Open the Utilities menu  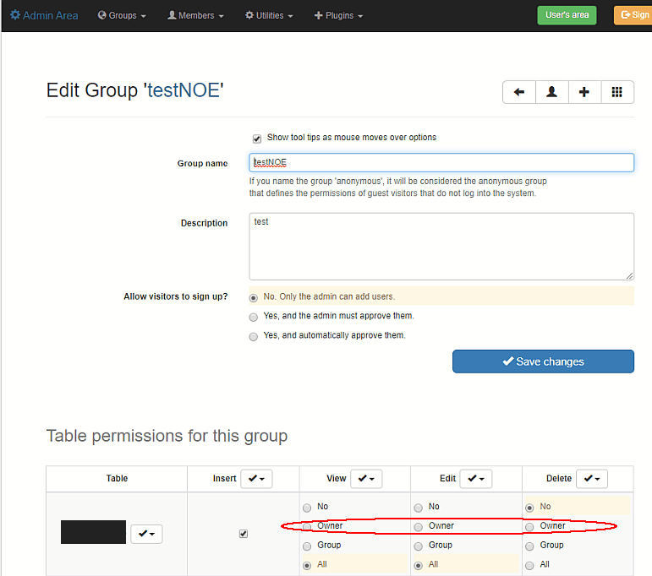pyautogui.click(x=269, y=15)
